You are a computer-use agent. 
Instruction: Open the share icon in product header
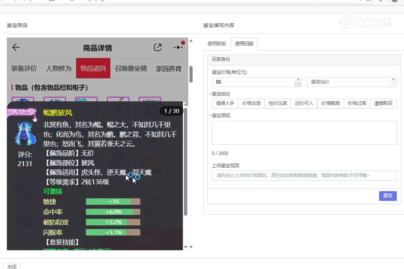click(x=158, y=47)
